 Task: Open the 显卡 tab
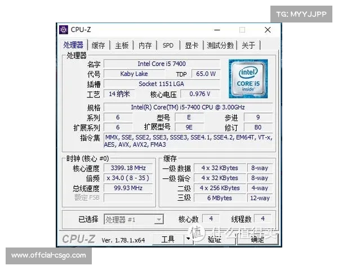pos(192,46)
